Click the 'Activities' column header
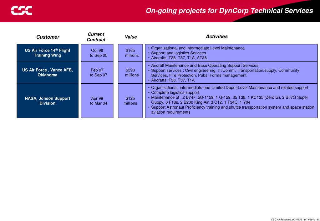The height and width of the screenshot is (221, 320). coord(216,37)
